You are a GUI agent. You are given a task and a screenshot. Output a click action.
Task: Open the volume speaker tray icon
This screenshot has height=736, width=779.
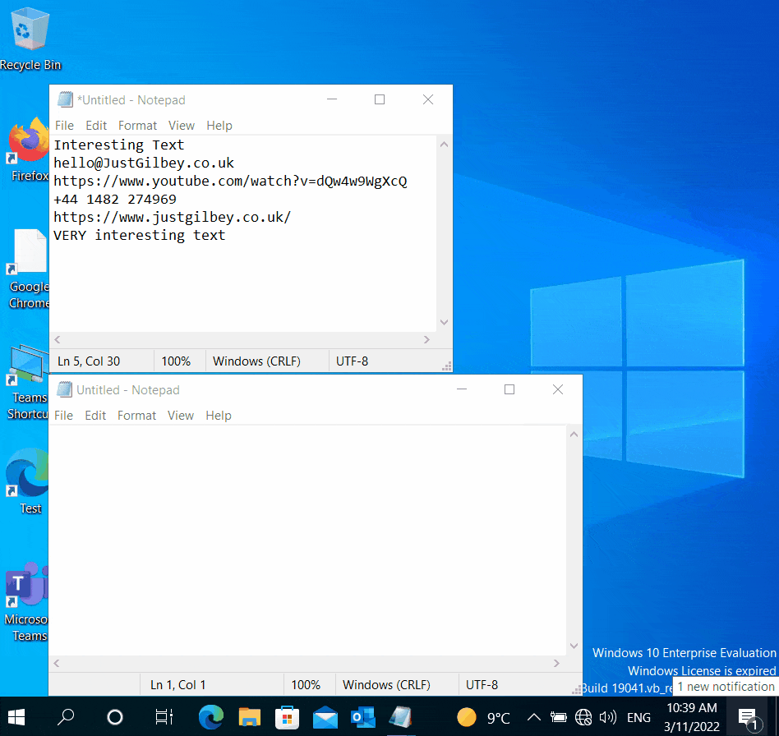click(x=607, y=717)
